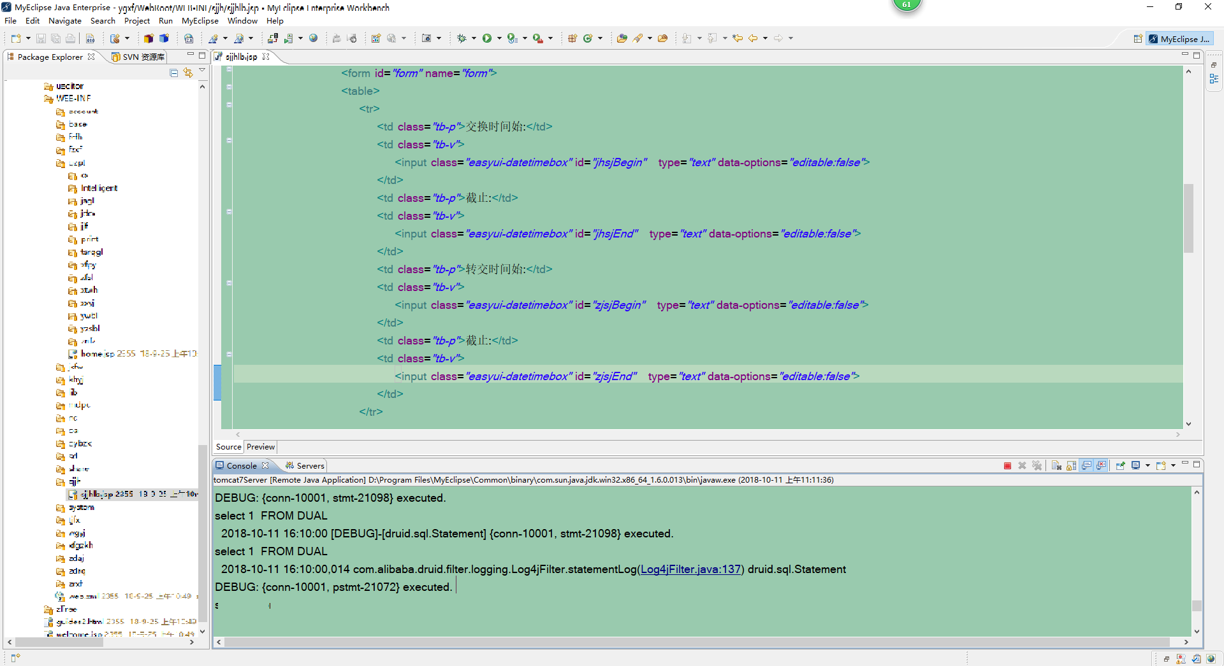Click the Outline view icon on right trim

click(x=1214, y=79)
